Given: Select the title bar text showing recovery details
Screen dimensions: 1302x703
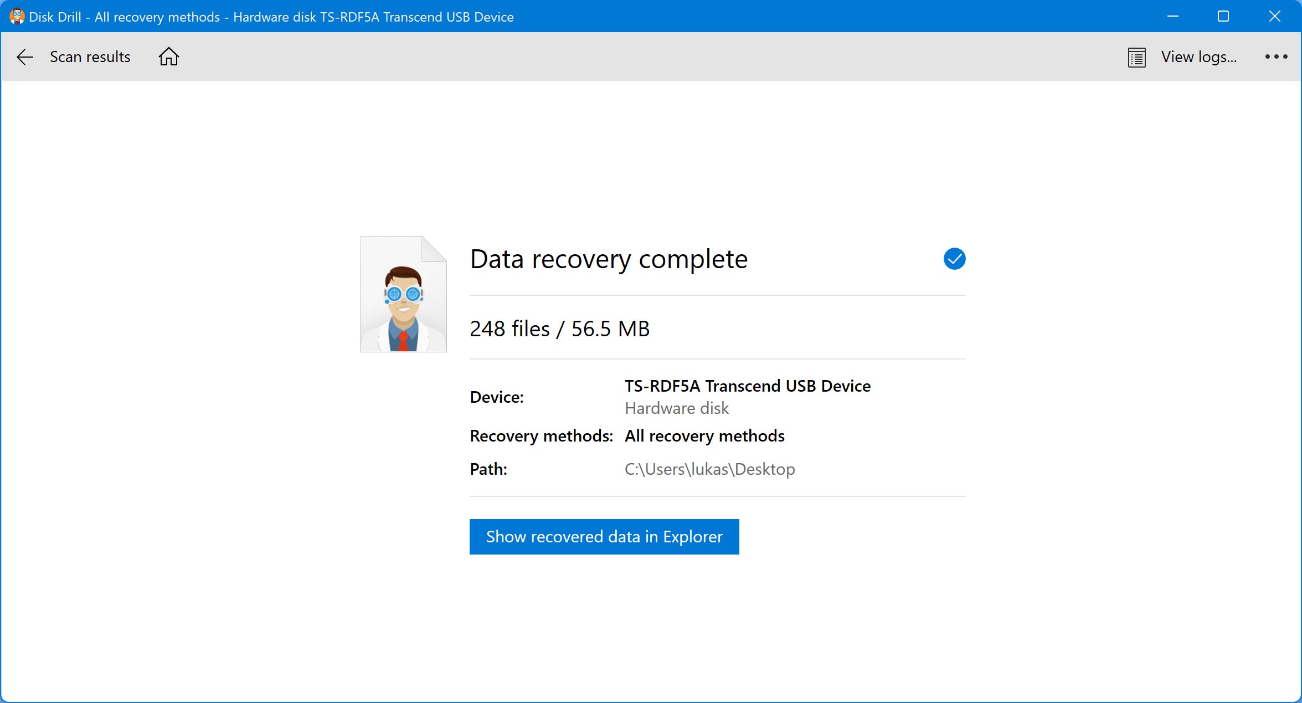Looking at the screenshot, I should click(x=271, y=16).
